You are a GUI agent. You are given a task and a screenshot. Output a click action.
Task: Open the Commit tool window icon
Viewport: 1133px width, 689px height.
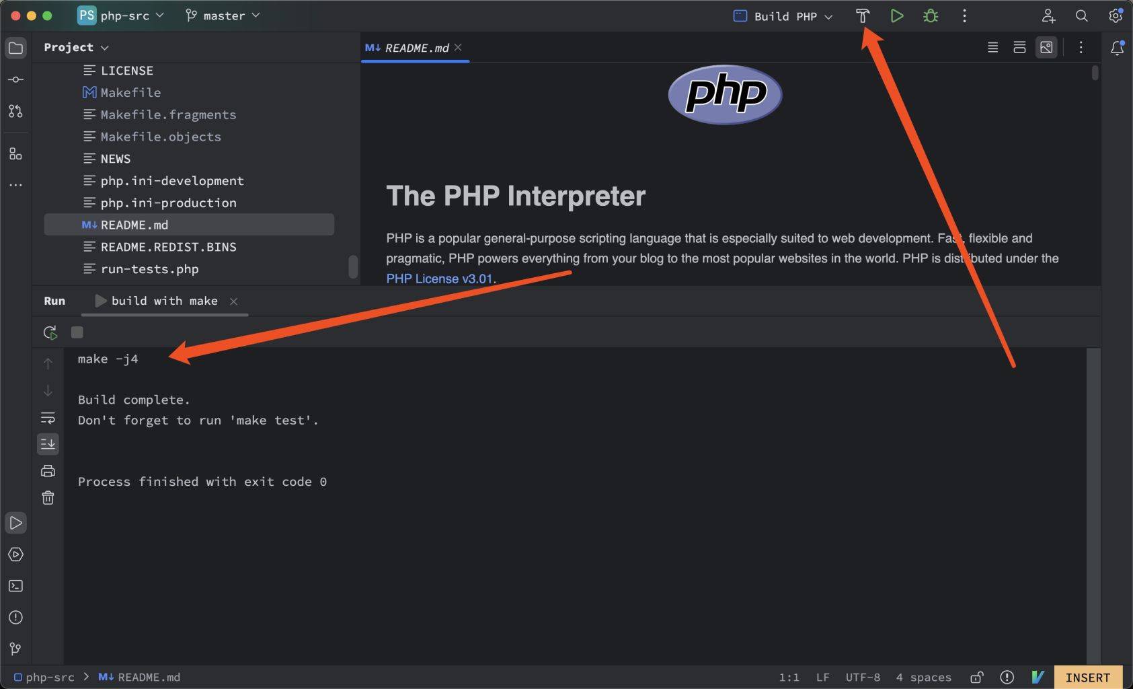(15, 79)
